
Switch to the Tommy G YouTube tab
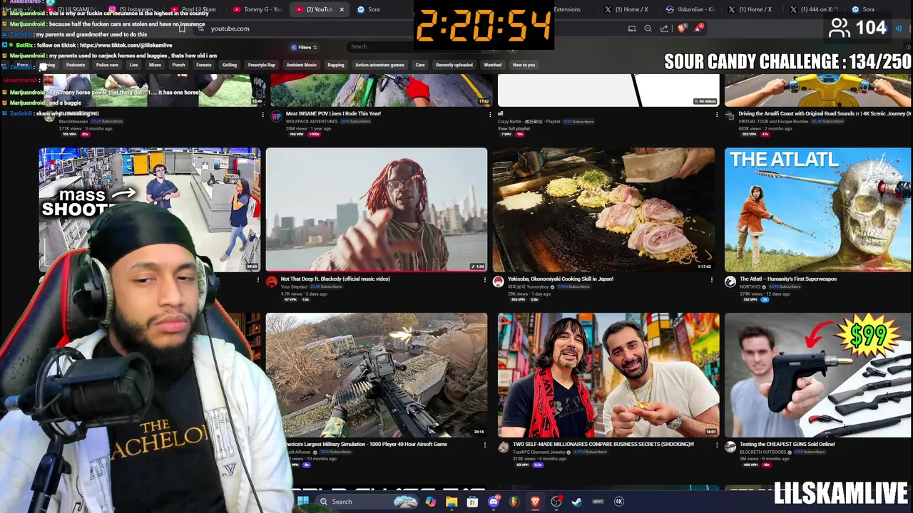tap(257, 9)
